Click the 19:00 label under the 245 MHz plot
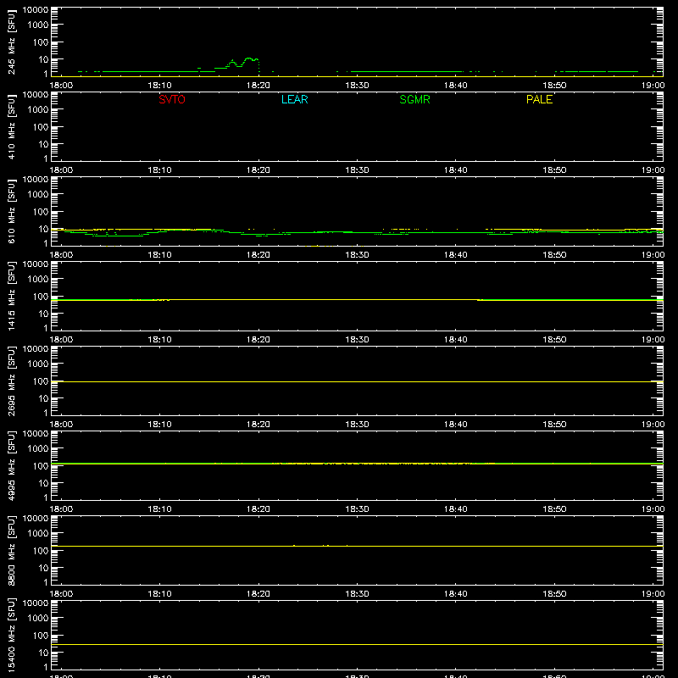678x678 pixels. 653,86
